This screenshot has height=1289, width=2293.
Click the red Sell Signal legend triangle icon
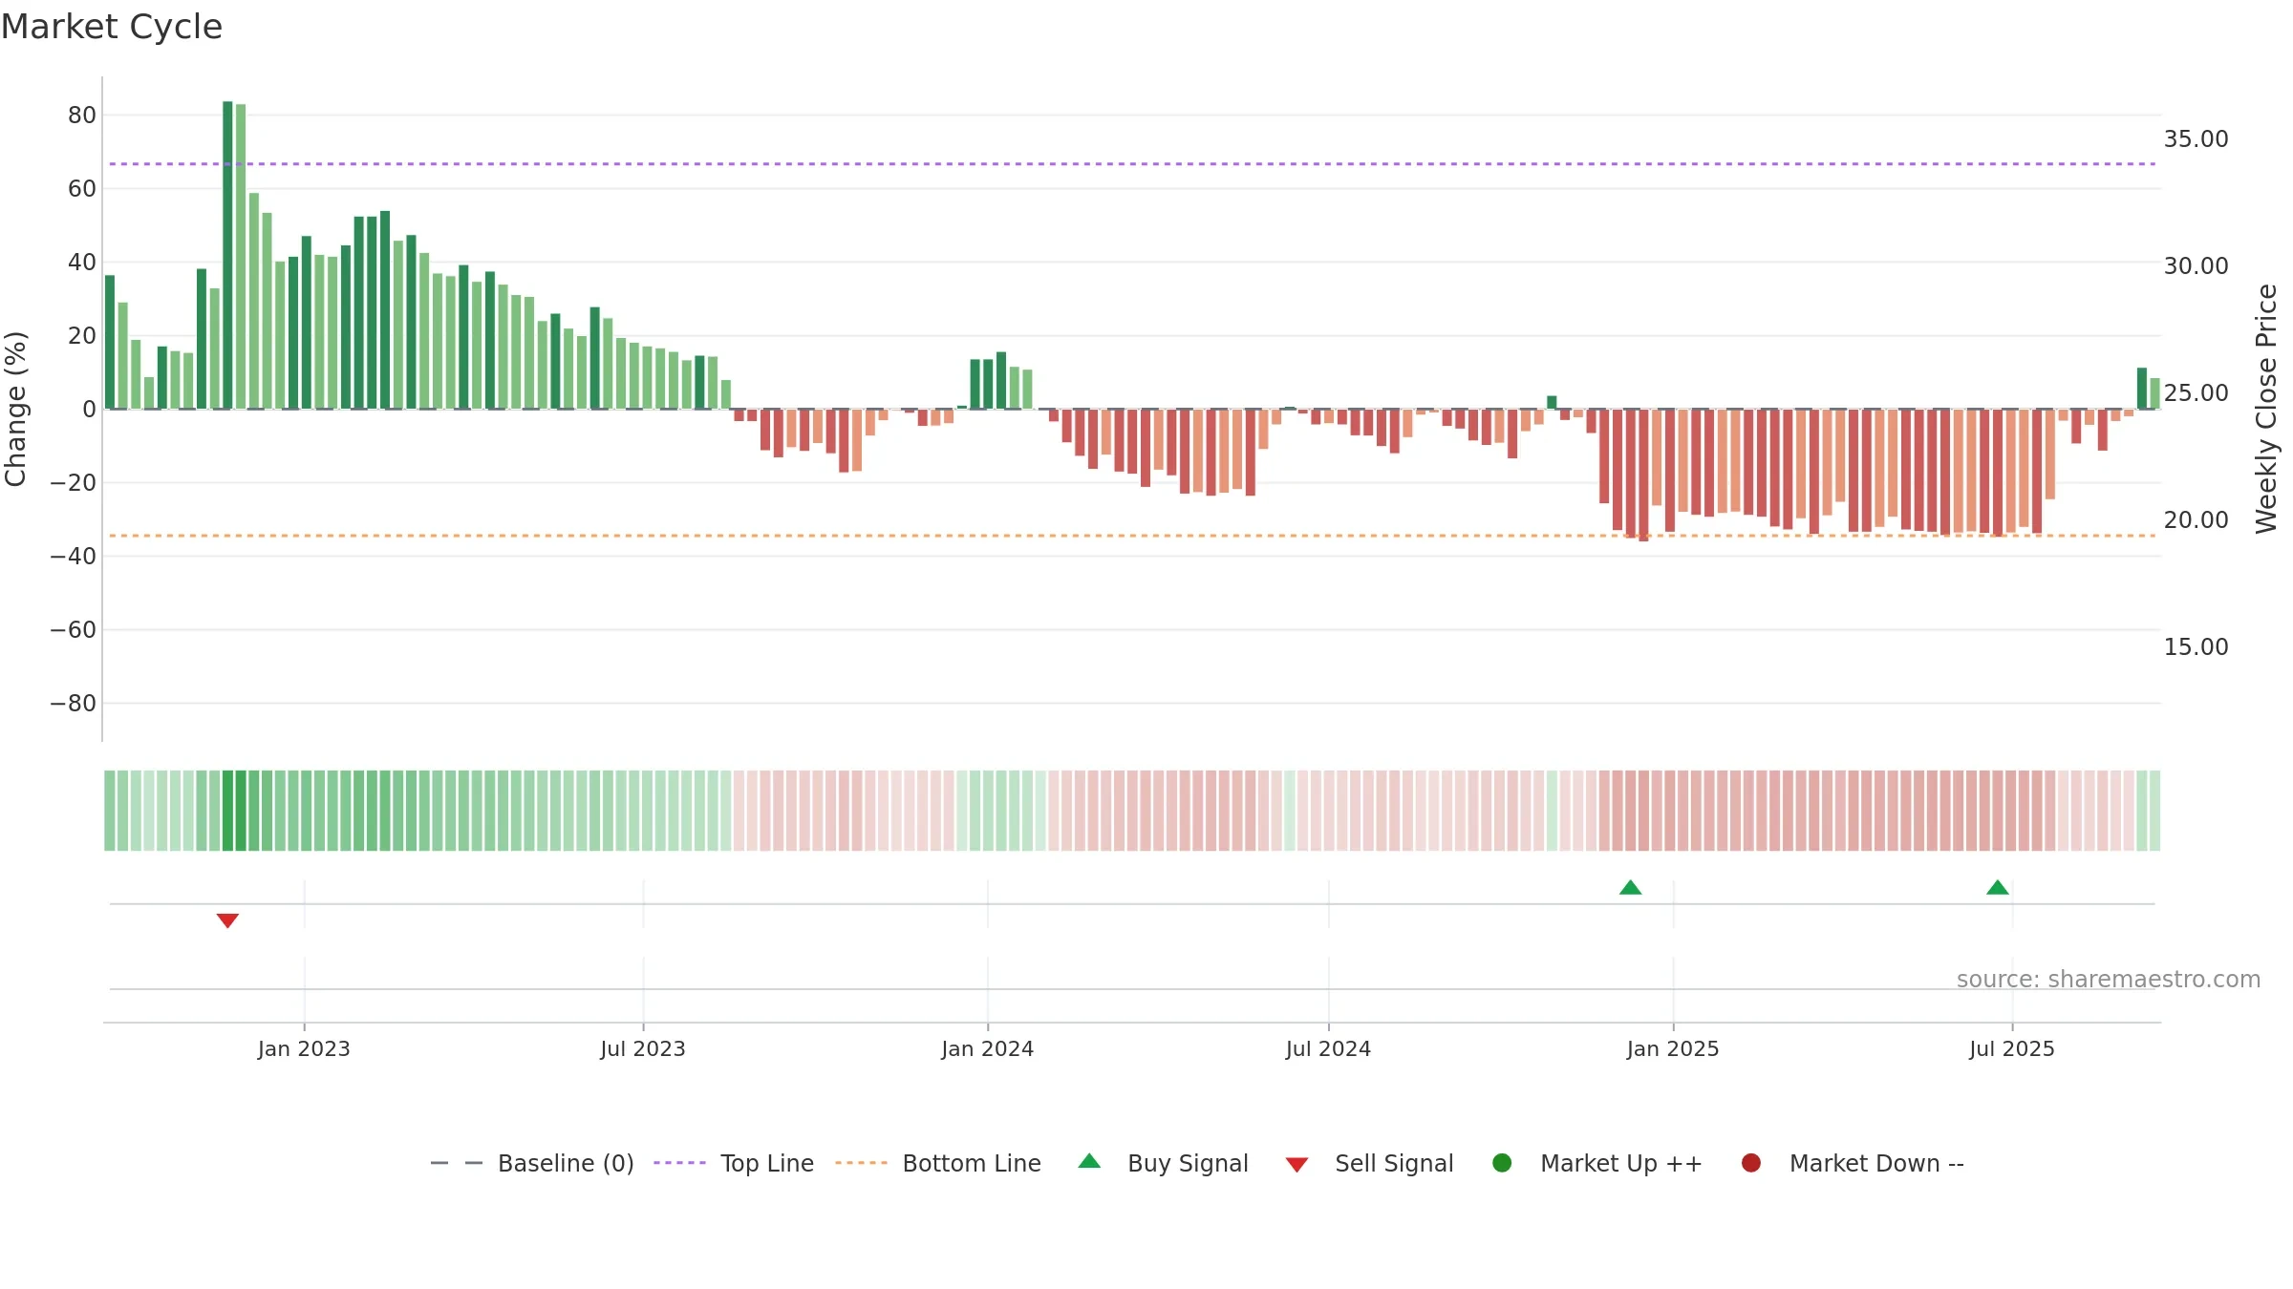tap(1297, 1165)
